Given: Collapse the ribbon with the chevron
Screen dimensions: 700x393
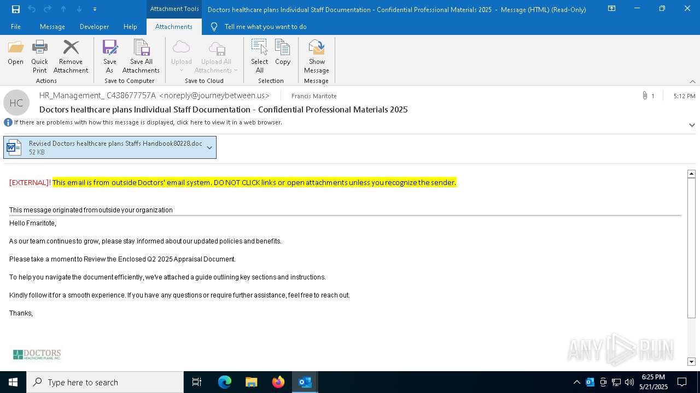Looking at the screenshot, I should pos(692,81).
